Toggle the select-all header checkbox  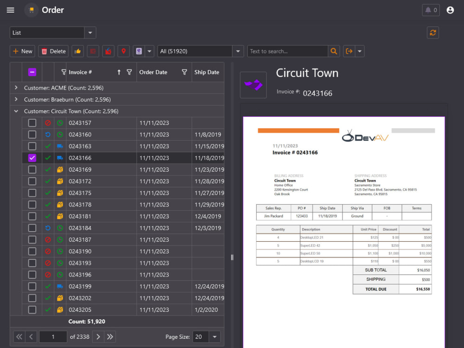32,72
